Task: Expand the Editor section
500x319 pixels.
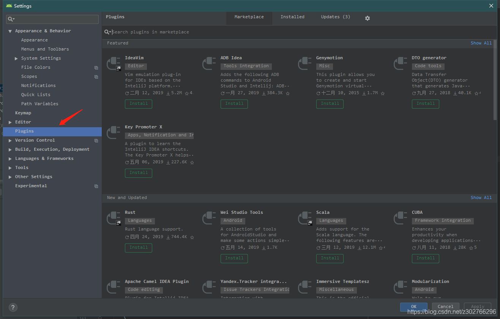Action: point(10,122)
